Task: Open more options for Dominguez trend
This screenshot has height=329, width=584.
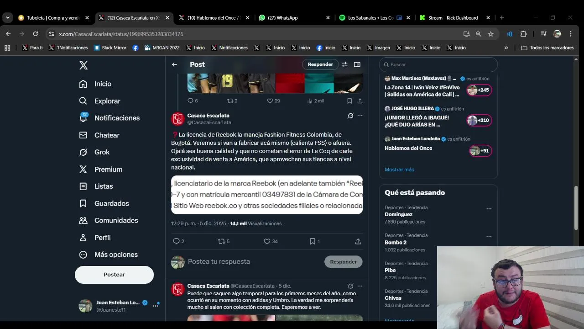Action: pos(489,209)
